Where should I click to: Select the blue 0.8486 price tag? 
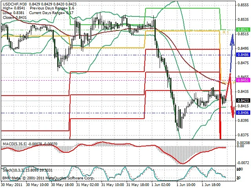tap(243, 55)
